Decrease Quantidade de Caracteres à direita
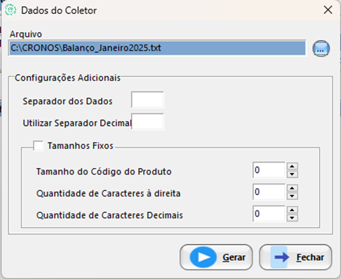 coord(292,196)
